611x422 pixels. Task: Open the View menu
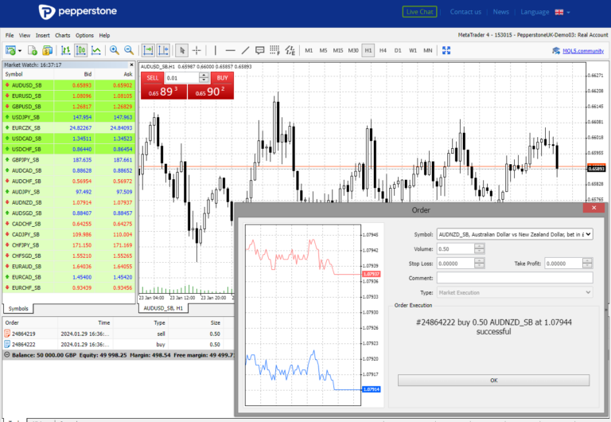pos(25,35)
